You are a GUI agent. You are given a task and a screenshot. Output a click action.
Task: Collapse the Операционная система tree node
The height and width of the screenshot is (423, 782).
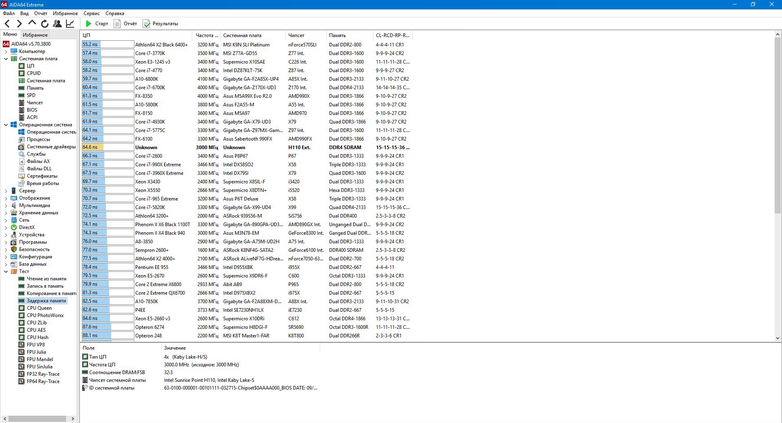tap(6, 125)
